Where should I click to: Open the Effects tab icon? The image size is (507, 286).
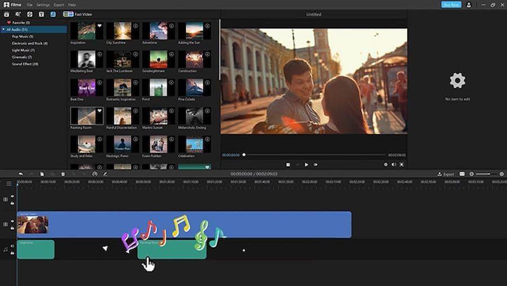click(18, 14)
